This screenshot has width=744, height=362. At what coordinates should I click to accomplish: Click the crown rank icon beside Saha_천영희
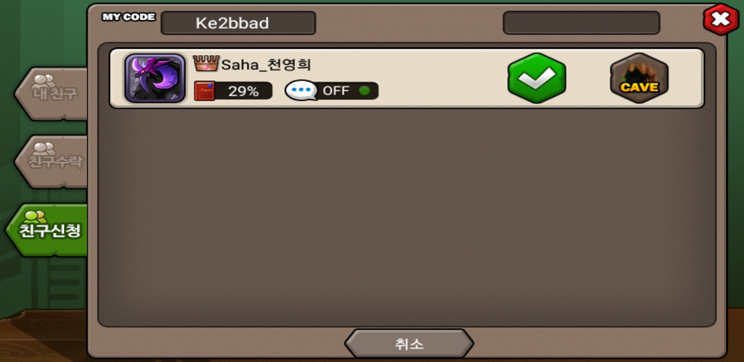pos(206,63)
